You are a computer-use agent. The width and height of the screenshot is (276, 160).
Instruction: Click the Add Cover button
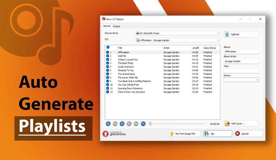[x=241, y=124]
